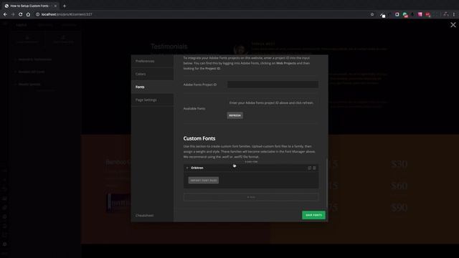The width and height of the screenshot is (459, 258).
Task: Delete the Orbitron font family
Action: 314,168
